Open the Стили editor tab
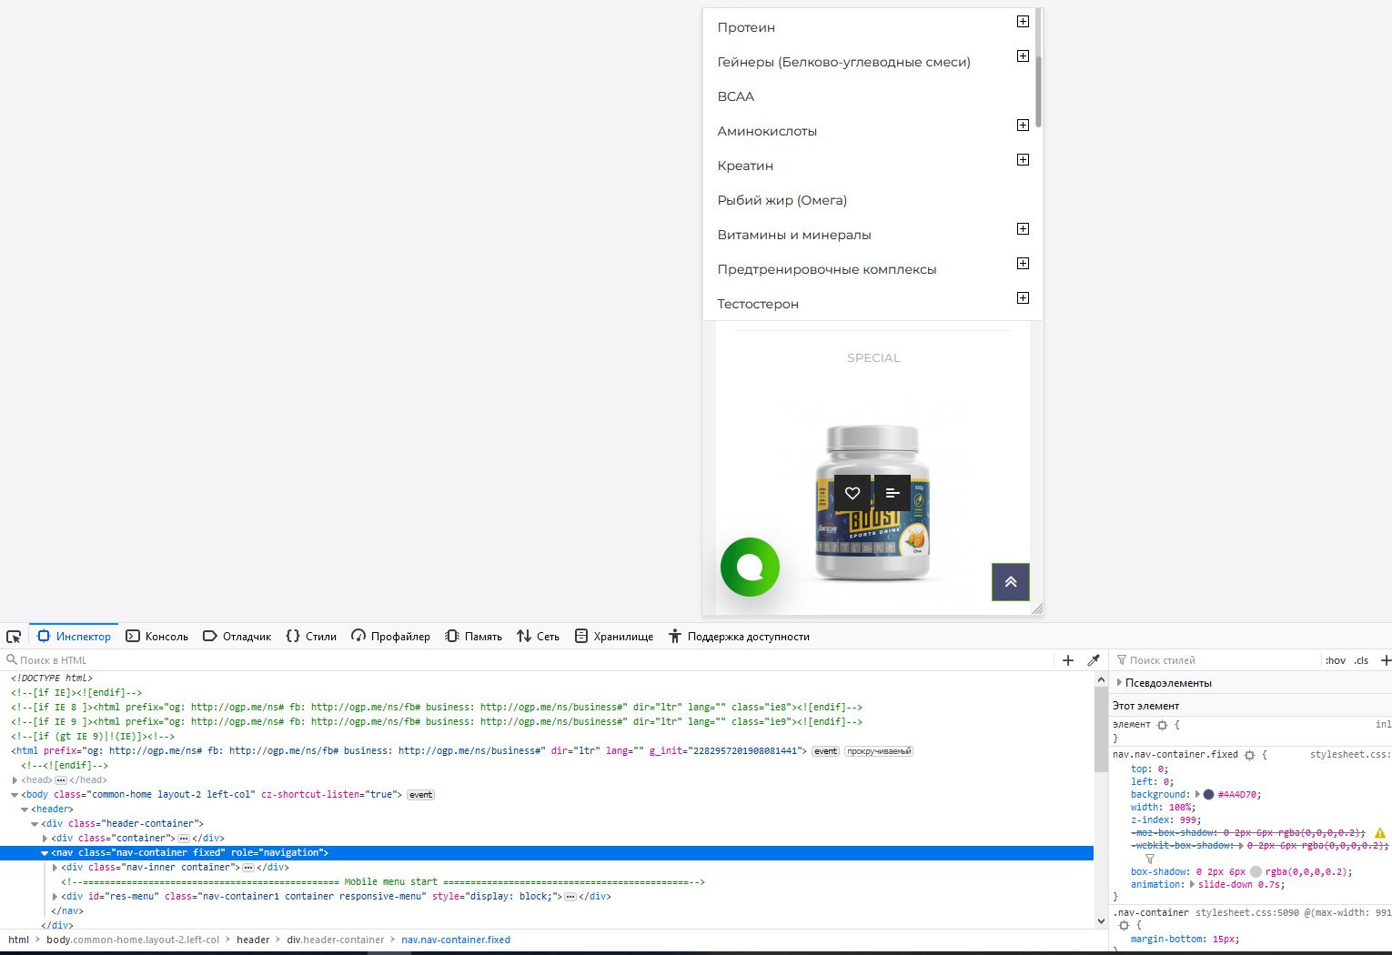Viewport: 1392px width, 955px height. 311,637
